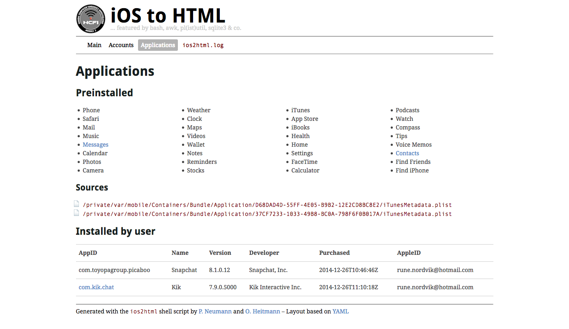Visit the O. Heitmann author link
The width and height of the screenshot is (569, 329).
[x=263, y=311]
